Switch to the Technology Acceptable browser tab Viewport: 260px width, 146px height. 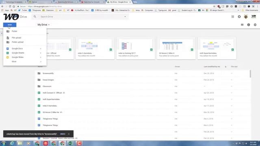point(14,2)
